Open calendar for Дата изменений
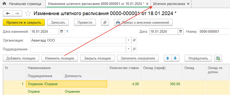This screenshot has height=95, width=230. [x=62, y=31]
